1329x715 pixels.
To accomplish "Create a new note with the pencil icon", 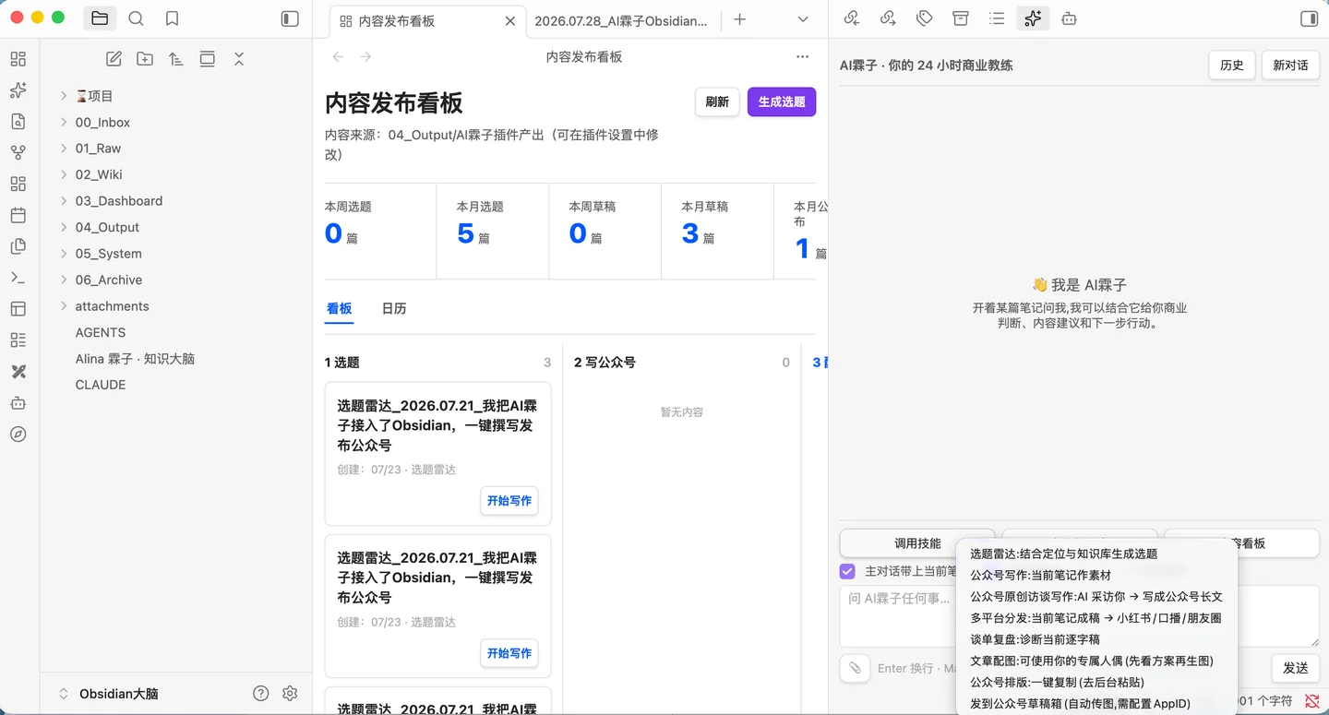I will point(114,59).
